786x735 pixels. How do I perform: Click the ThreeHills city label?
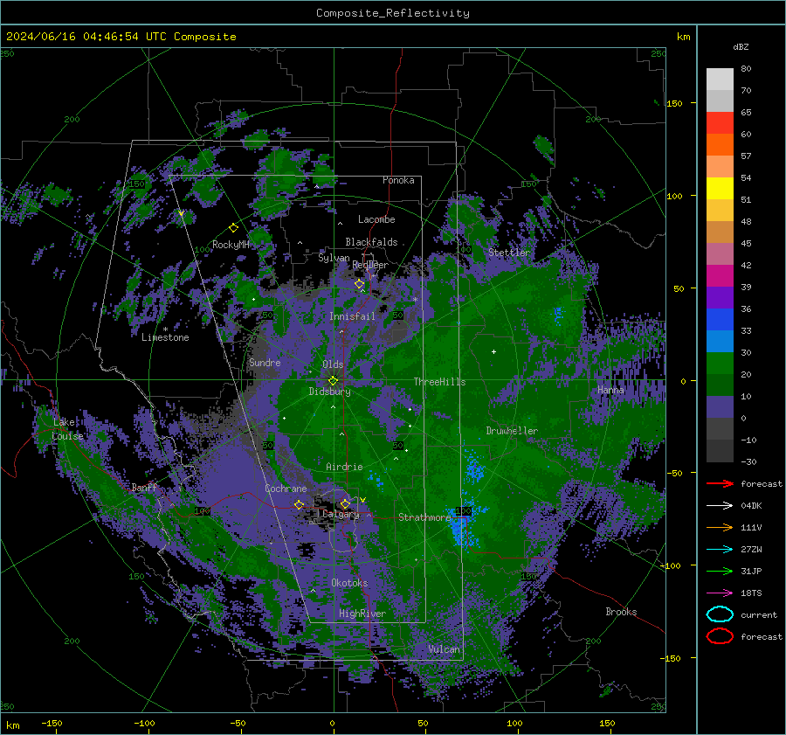[x=439, y=382]
